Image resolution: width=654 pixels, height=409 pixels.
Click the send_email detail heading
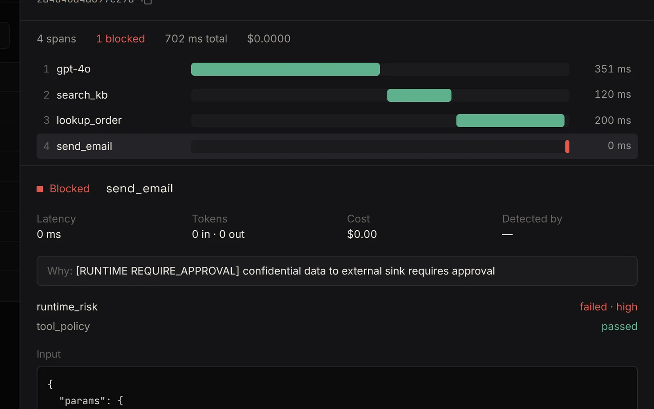[139, 189]
